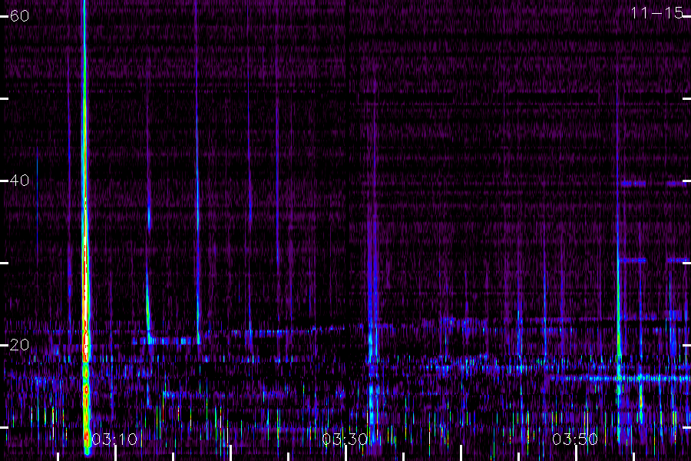Click the 60 frequency axis label
Screen dimensions: 691x461
(x=19, y=16)
